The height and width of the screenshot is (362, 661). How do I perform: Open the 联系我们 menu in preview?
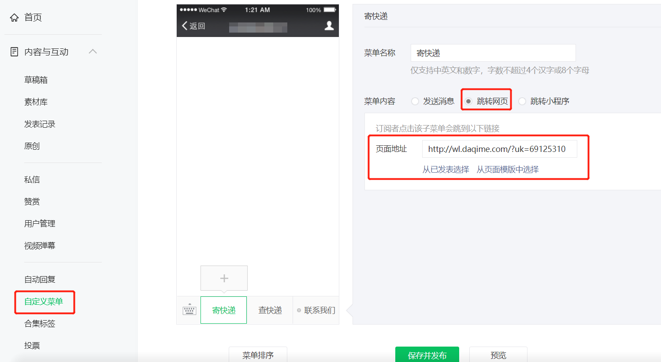[x=316, y=310]
